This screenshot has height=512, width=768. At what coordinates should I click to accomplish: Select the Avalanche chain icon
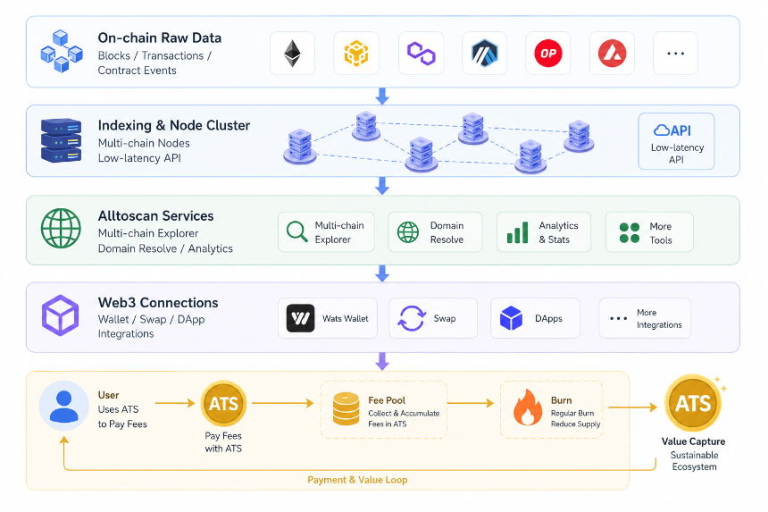point(612,54)
